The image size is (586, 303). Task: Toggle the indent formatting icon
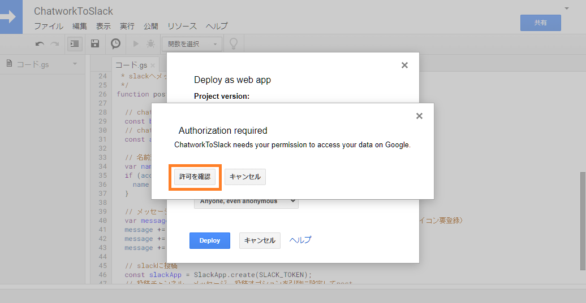pos(75,44)
